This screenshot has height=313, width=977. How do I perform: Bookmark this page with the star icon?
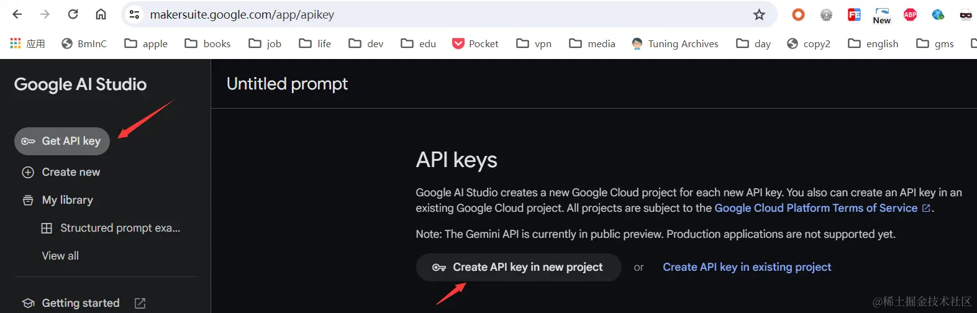(x=759, y=14)
